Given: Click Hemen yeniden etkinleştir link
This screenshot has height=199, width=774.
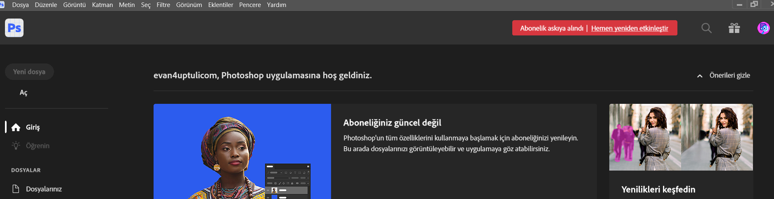Looking at the screenshot, I should click(630, 28).
